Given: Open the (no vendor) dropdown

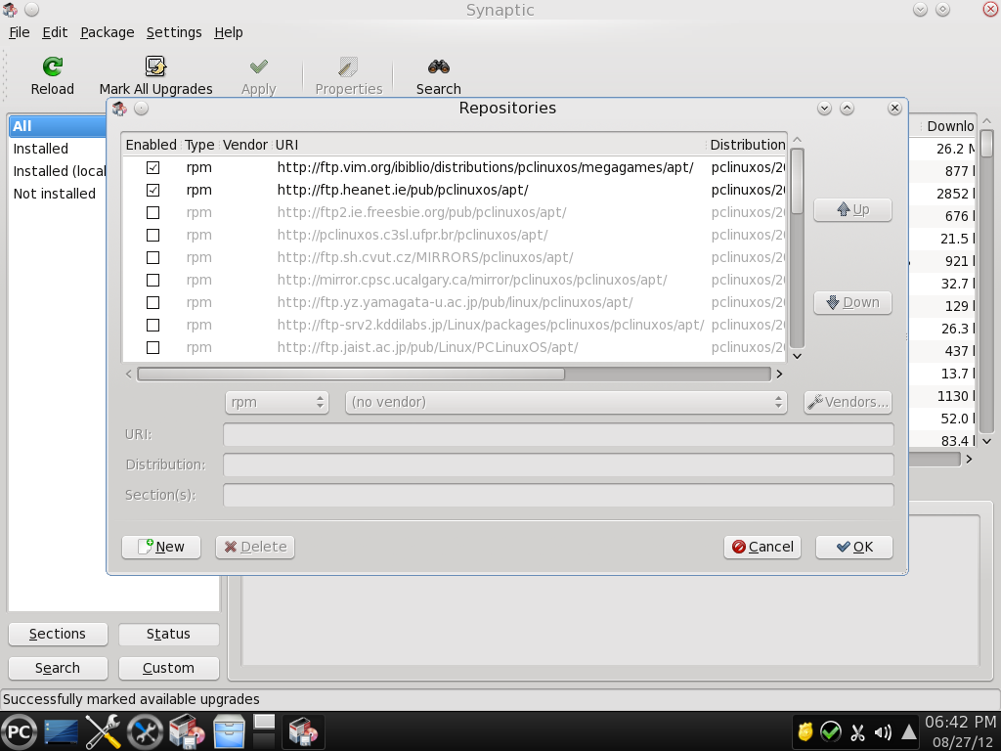Looking at the screenshot, I should pos(566,402).
